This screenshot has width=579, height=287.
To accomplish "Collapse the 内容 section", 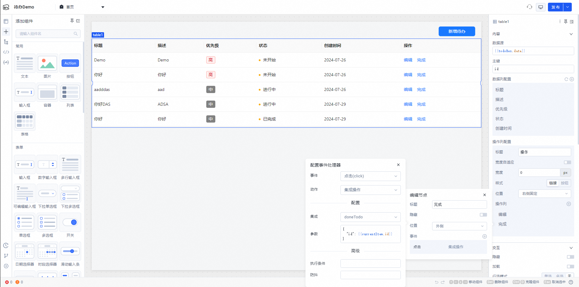I will tap(571, 34).
